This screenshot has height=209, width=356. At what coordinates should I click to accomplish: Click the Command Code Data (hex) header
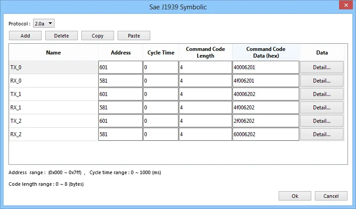click(x=266, y=52)
